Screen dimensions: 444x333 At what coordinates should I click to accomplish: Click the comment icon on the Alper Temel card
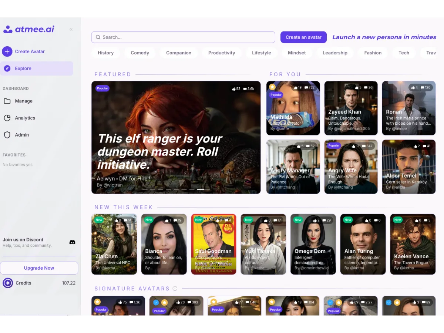[424, 146]
